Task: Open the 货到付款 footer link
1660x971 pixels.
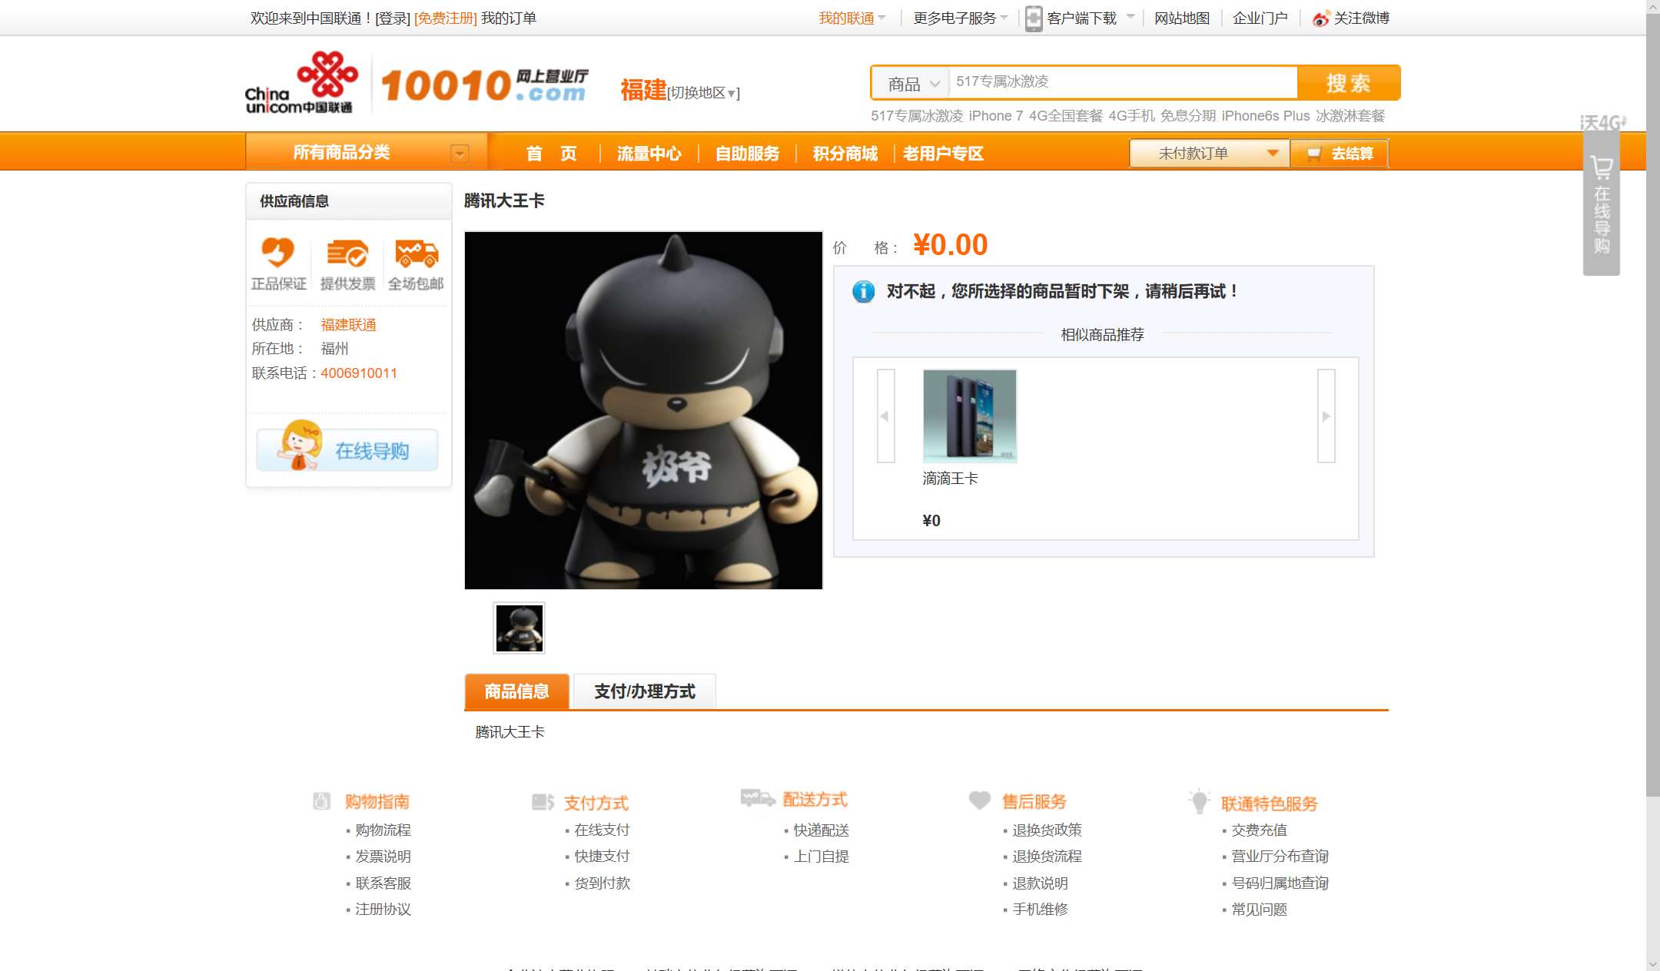Action: point(602,883)
